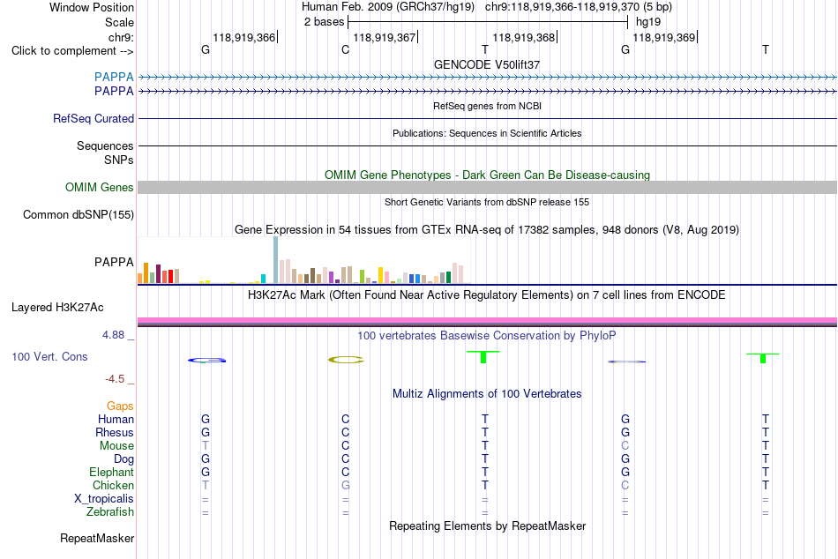Click 'RefSeq genes from NCBI' track title

(x=487, y=106)
